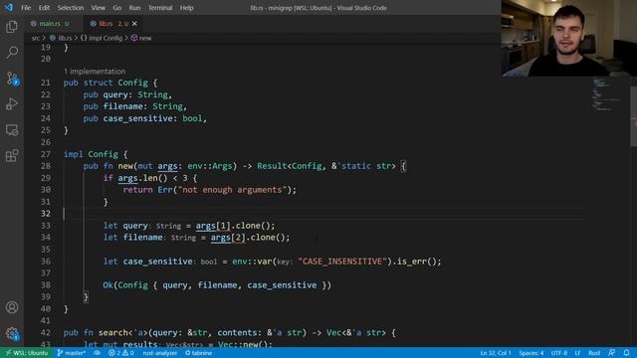Open the Terminal menu
Screen dimensions: 637x358
(x=160, y=8)
